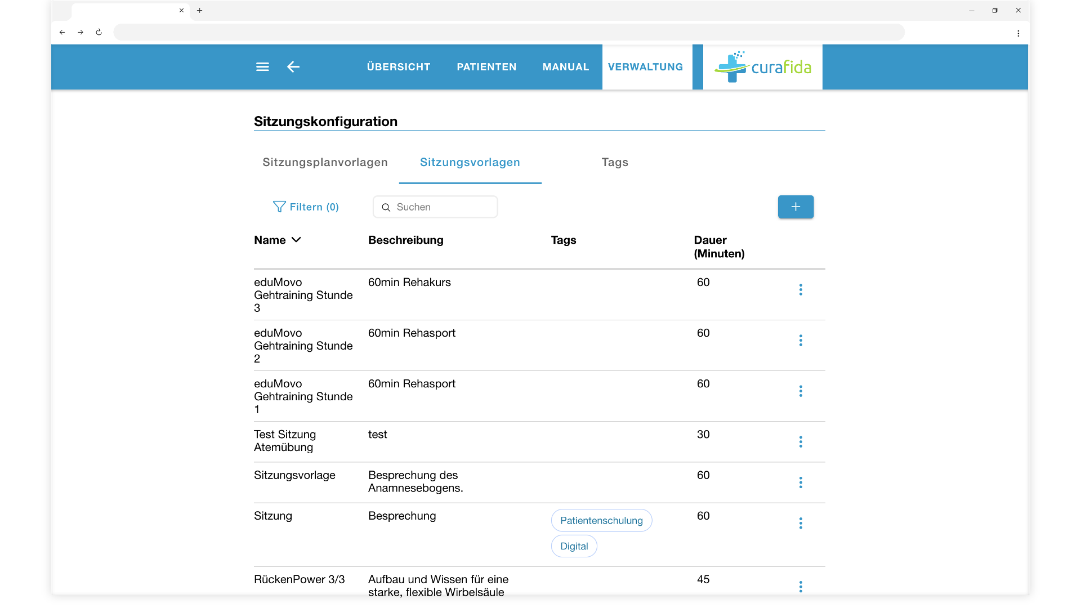The height and width of the screenshot is (608, 1081).
Task: Click the description 60min Rehakurs
Action: [409, 282]
